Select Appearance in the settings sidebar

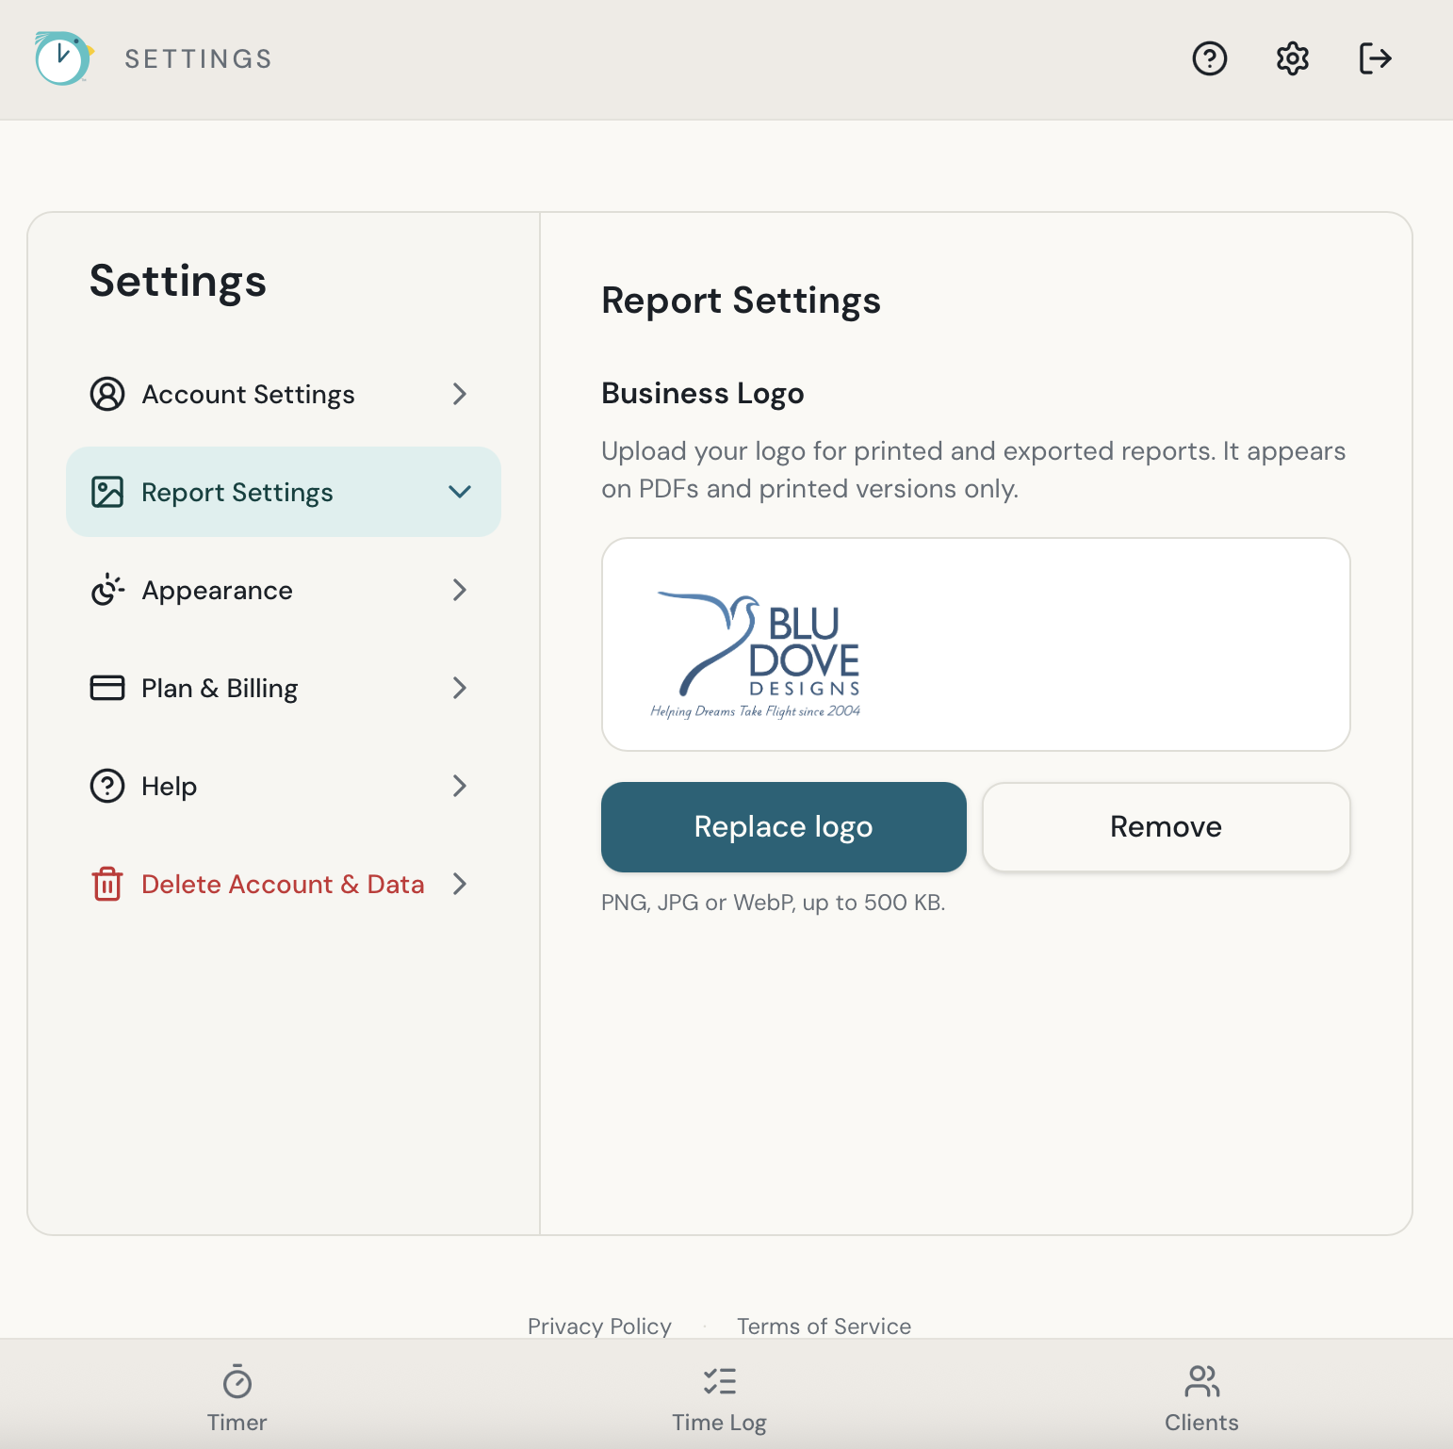pos(283,590)
